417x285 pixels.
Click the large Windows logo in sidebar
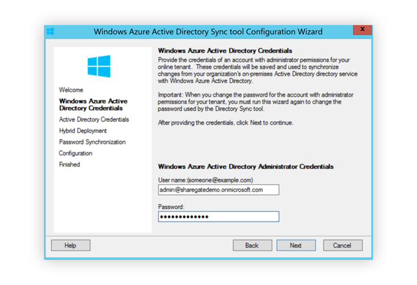pos(99,66)
